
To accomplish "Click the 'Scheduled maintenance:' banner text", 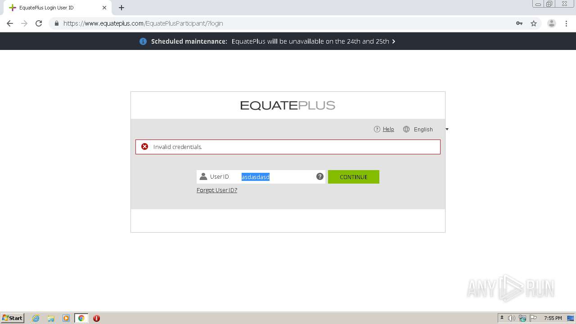I will 189,41.
